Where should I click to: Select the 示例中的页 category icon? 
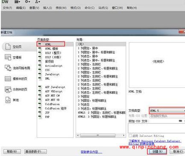click(x=8, y=90)
